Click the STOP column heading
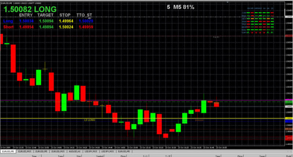 tap(65, 15)
